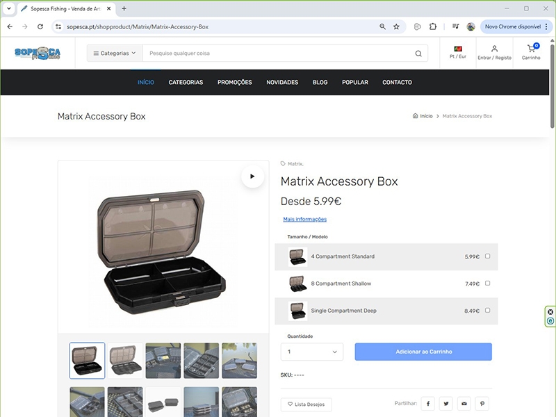556x417 pixels.
Task: Click Mais informações link
Action: (304, 219)
